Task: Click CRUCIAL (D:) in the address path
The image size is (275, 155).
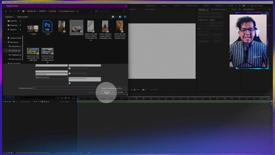Action: [x=31, y=11]
